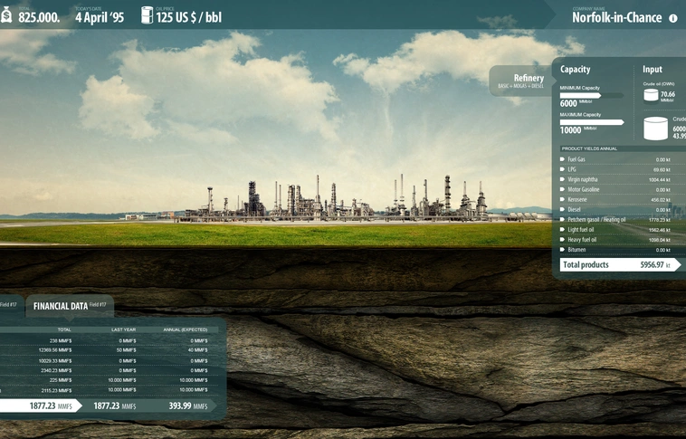Click the small Crude oil (OWN) cylinder icon

pos(651,95)
